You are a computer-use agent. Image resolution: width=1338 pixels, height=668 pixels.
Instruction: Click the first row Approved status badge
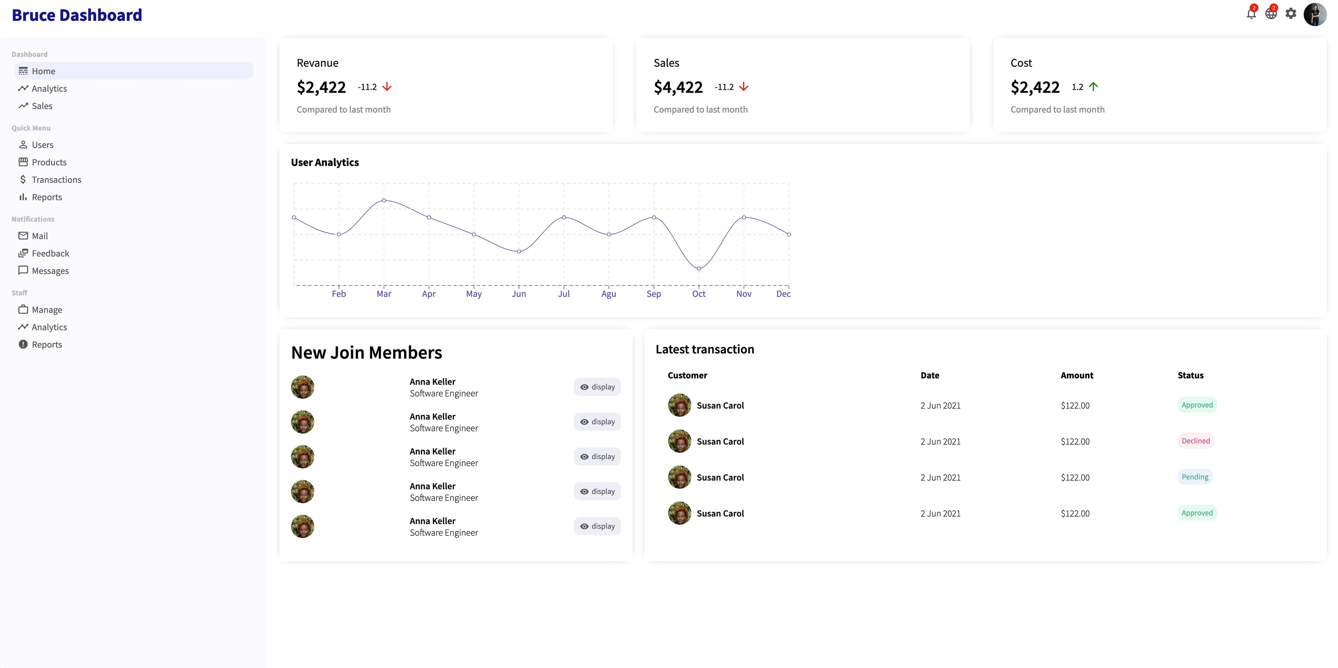1197,405
